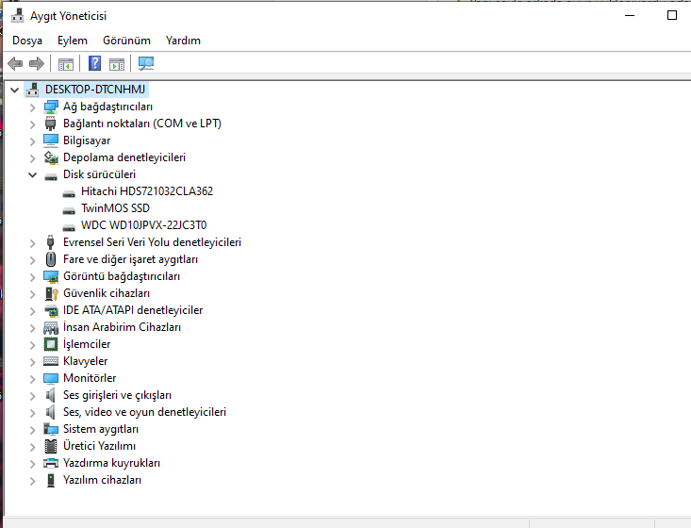Open the Dosya menu
The width and height of the screenshot is (691, 528).
click(27, 41)
